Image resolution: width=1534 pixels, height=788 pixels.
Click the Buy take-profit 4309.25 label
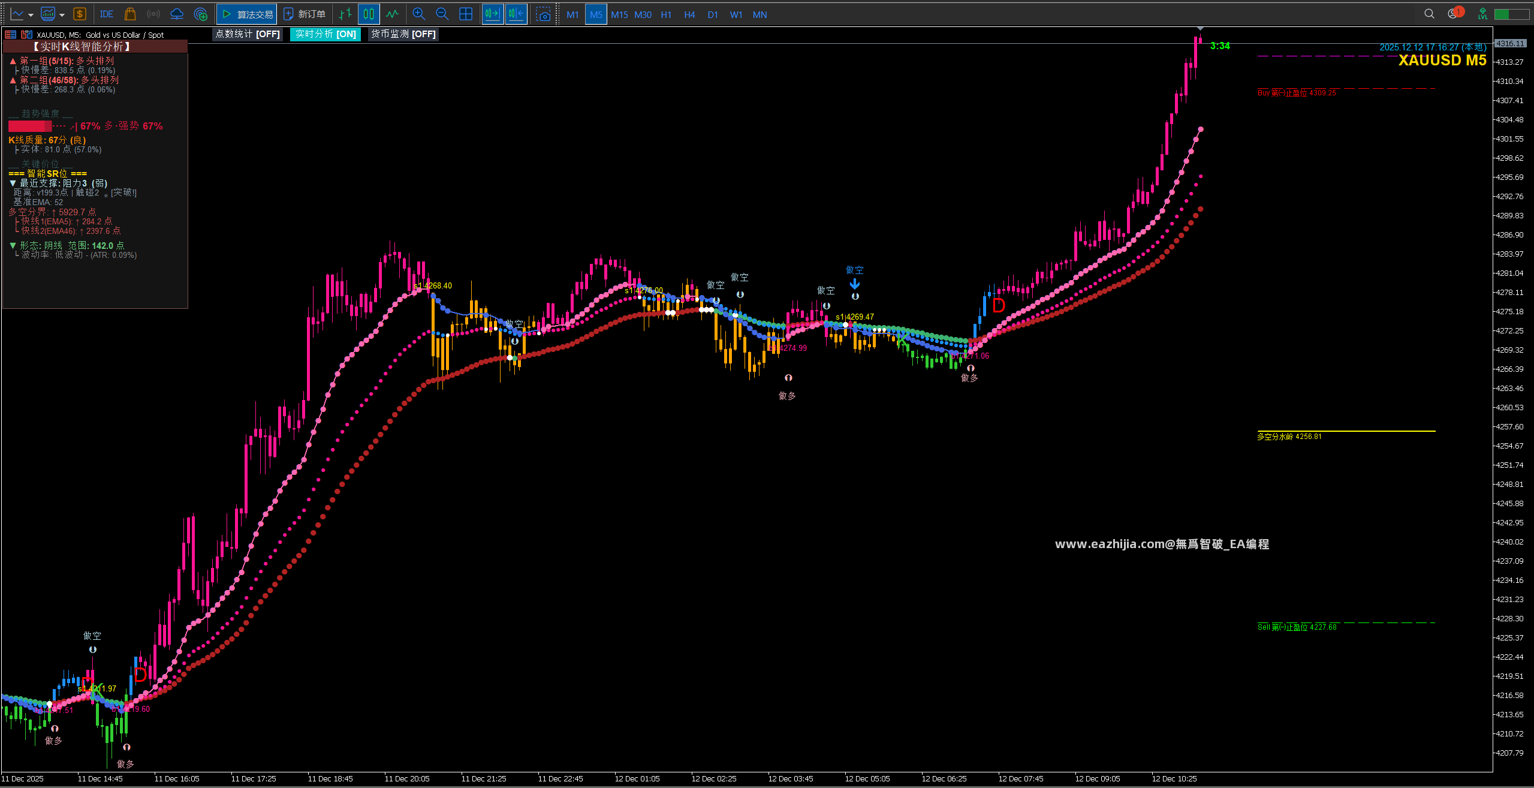1297,93
